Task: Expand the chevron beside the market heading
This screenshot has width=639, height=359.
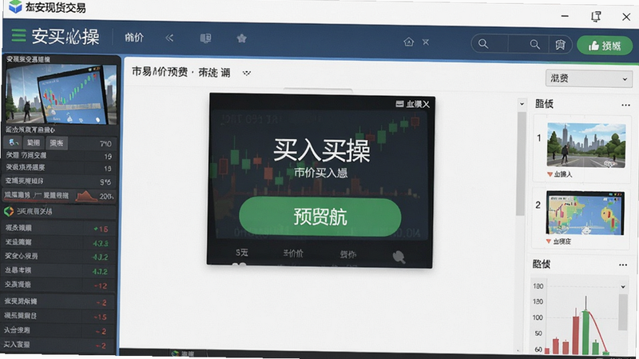Action: 247,74
